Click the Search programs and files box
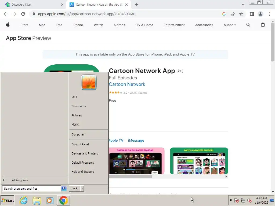This screenshot has width=275, height=206. [x=32, y=189]
